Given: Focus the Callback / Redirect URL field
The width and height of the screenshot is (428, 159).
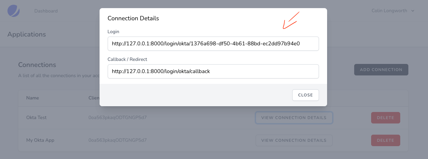Looking at the screenshot, I should coord(213,71).
